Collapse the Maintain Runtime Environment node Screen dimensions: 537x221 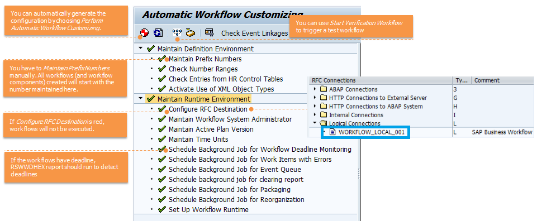pos(140,99)
